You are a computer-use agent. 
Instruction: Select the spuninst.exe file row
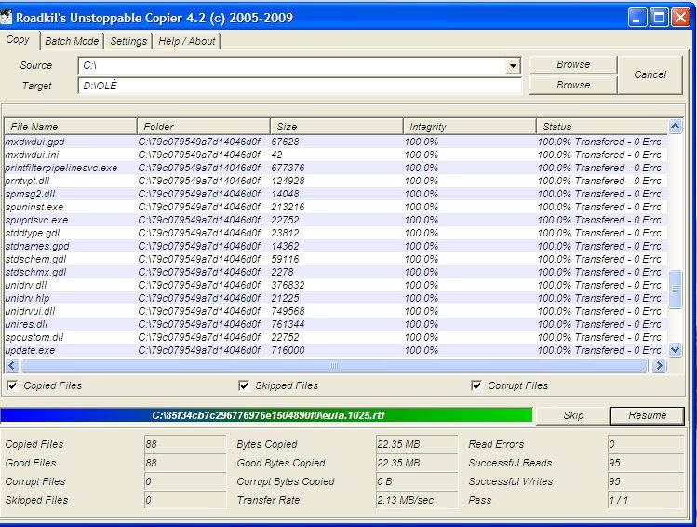(336, 207)
